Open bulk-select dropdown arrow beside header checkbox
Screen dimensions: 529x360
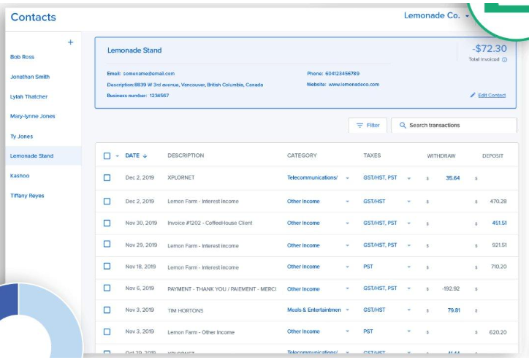coord(118,156)
